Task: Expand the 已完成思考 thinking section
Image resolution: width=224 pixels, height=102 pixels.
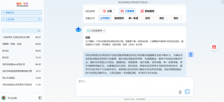Action: [96, 31]
